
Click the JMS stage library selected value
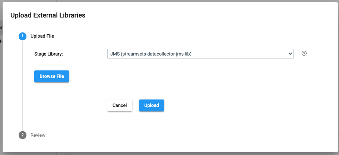pos(151,54)
